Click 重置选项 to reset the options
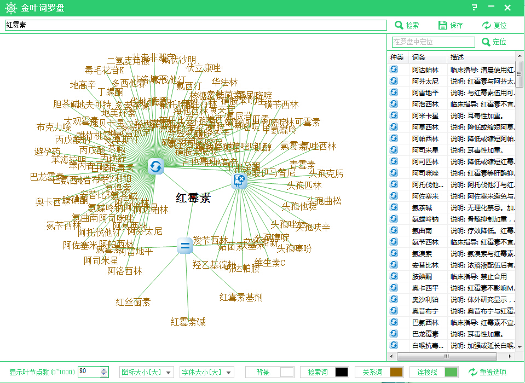525x383 pixels. [x=487, y=372]
